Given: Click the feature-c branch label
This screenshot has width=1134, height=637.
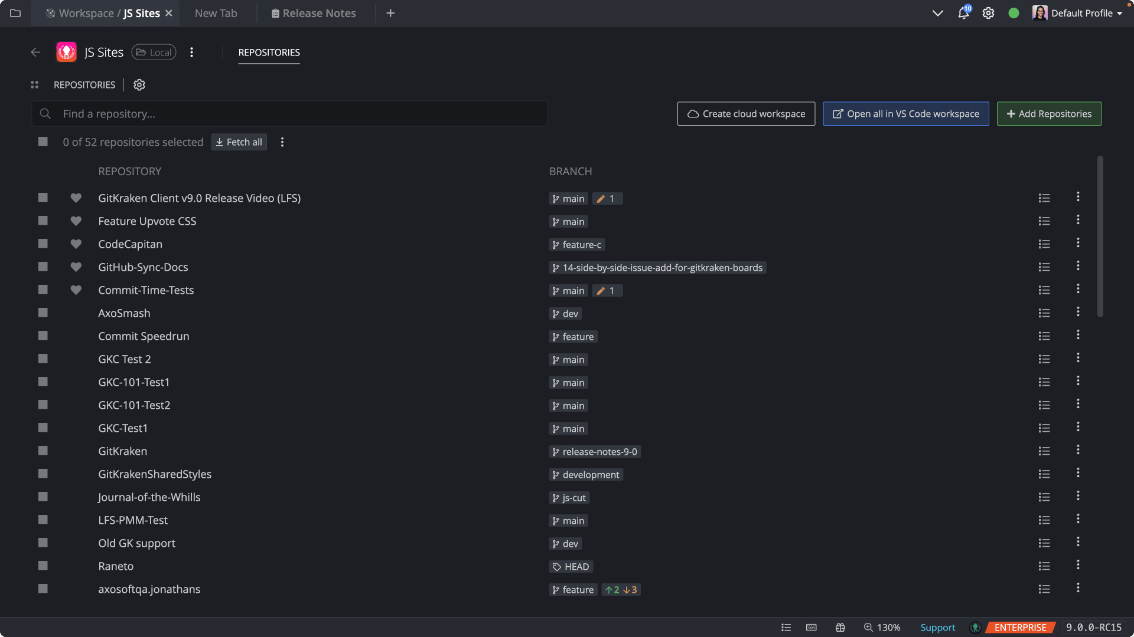Looking at the screenshot, I should [x=576, y=245].
